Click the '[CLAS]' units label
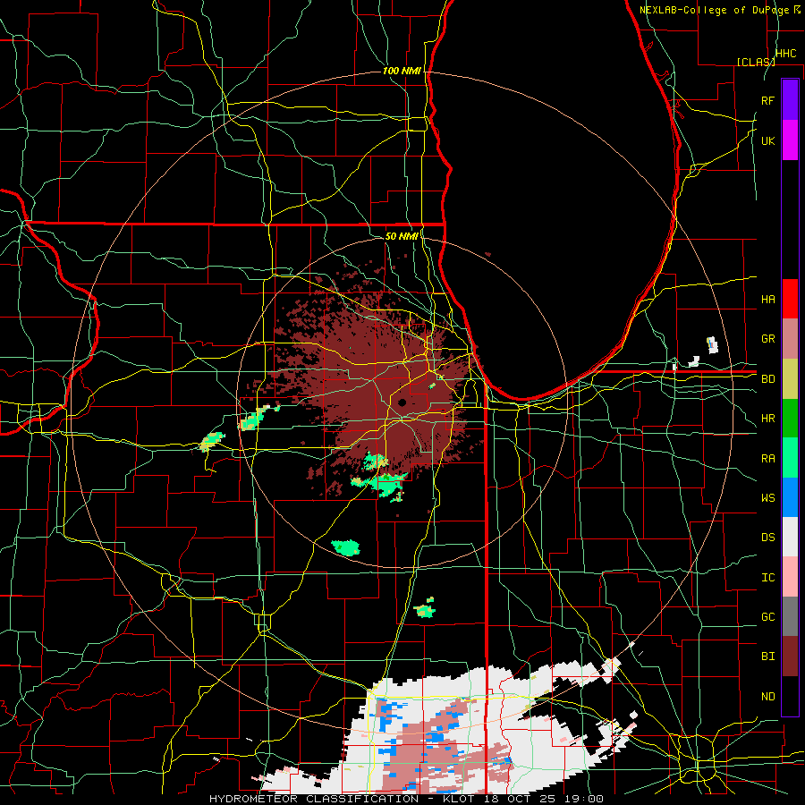The height and width of the screenshot is (805, 805). 756,62
